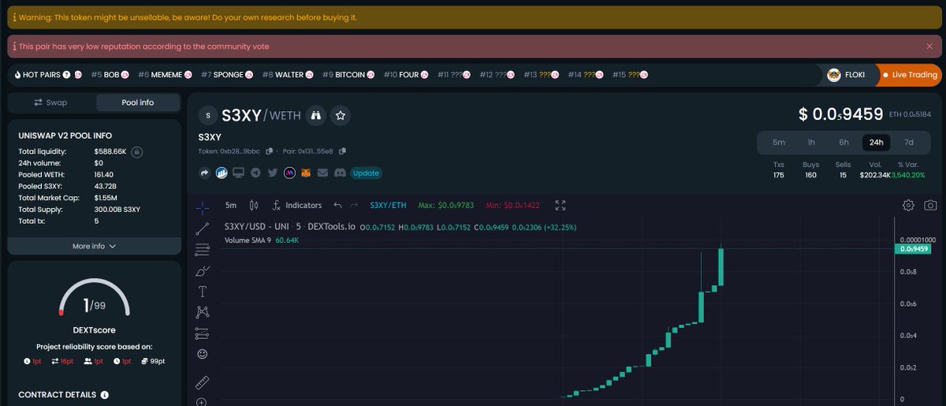Screen dimensions: 946x406
Task: Open the project website monitor icon
Action: (x=238, y=172)
